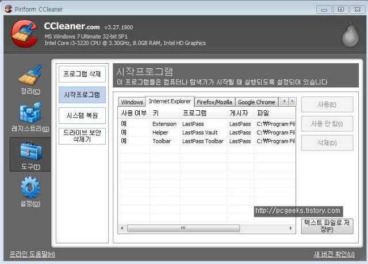Close the CCleaner window
This screenshot has width=368, height=264.
coord(358,9)
